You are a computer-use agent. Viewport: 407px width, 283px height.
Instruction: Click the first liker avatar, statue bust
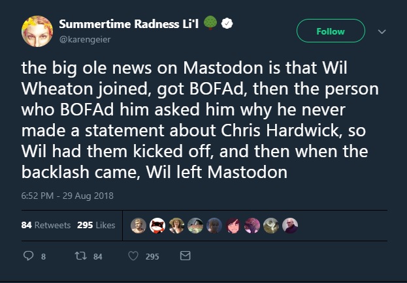coord(138,226)
